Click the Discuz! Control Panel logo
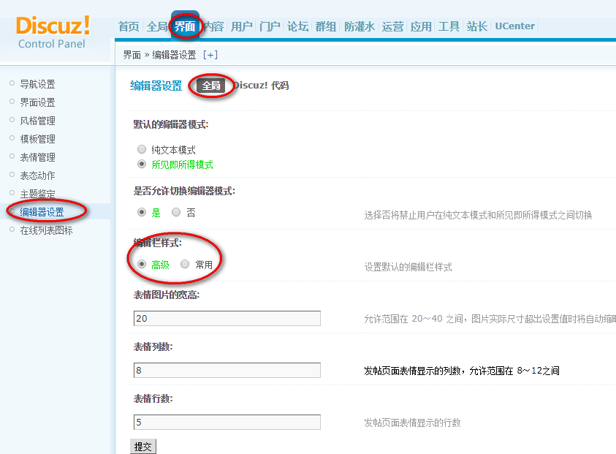This screenshot has height=454, width=616. 53,32
